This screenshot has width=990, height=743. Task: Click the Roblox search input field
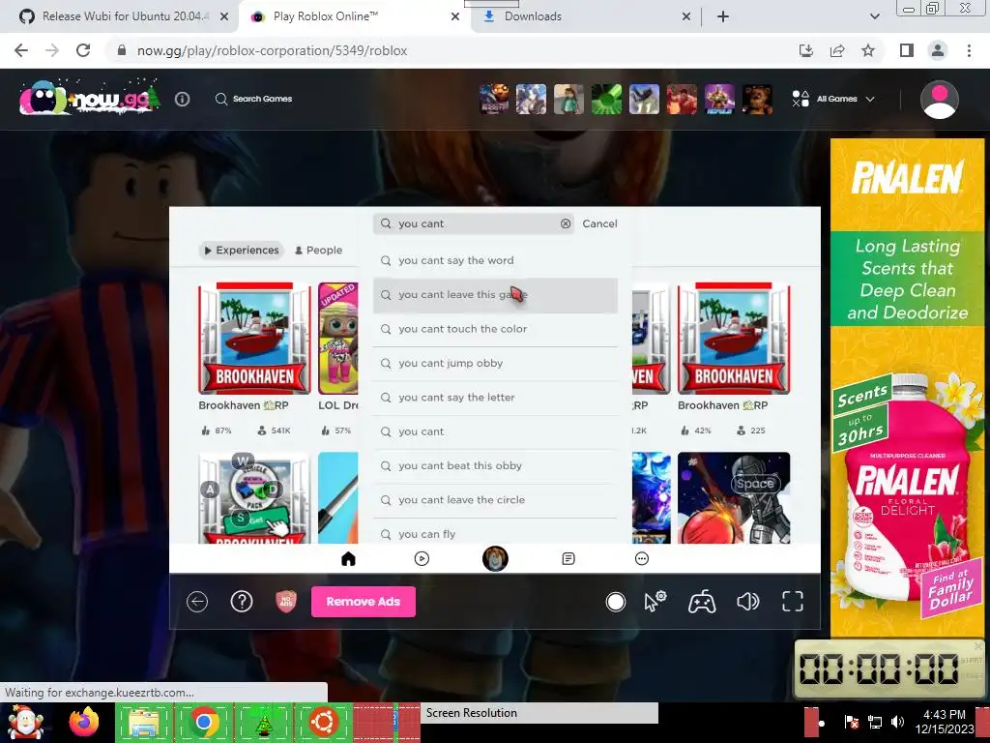[474, 223]
